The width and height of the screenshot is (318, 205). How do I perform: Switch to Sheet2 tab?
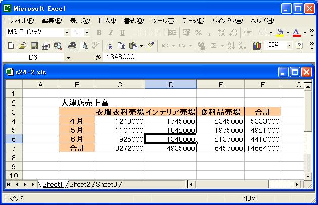pyautogui.click(x=80, y=184)
